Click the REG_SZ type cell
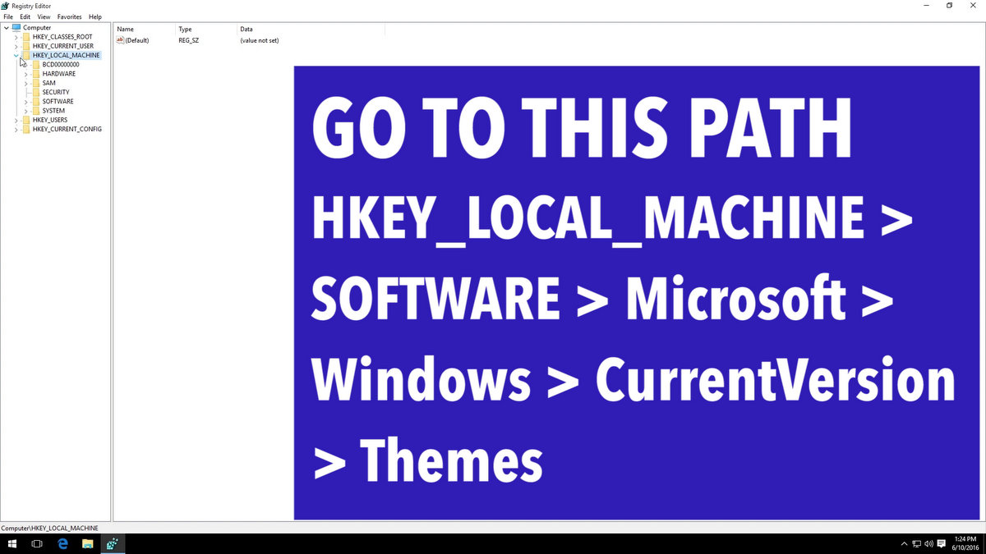The image size is (986, 554). pos(187,39)
